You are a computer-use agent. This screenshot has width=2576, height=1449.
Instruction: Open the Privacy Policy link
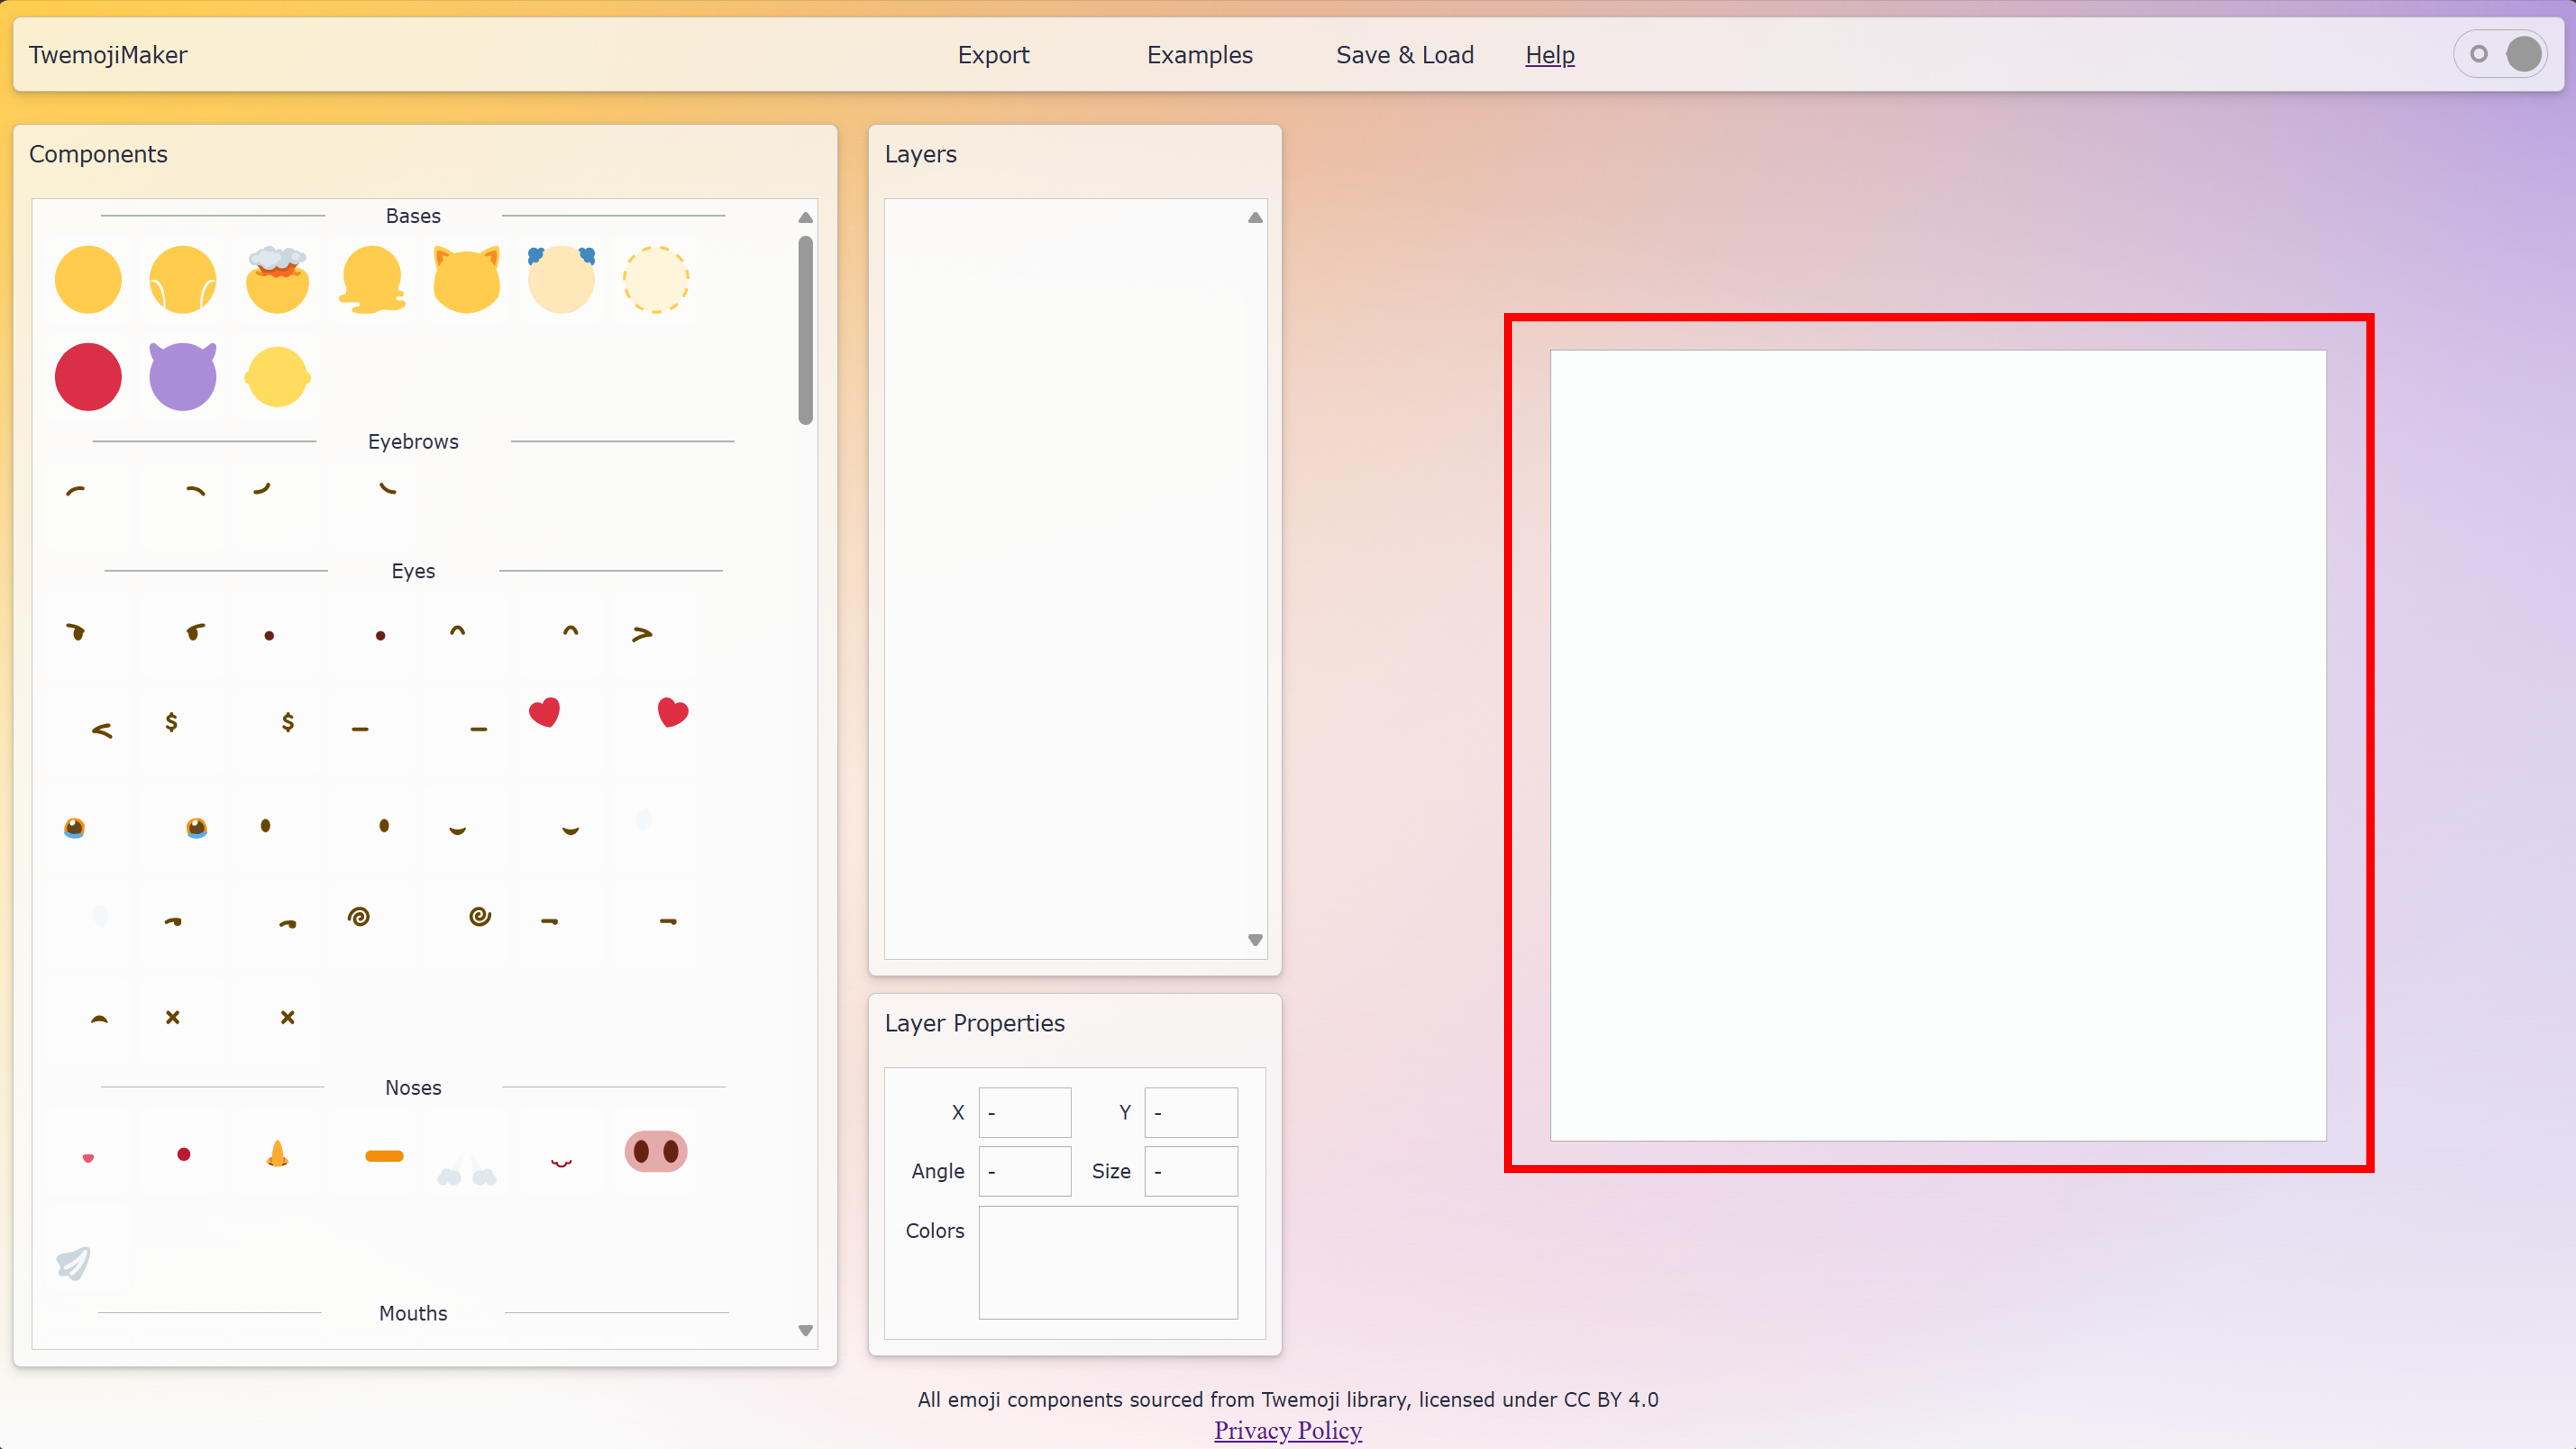(x=1287, y=1430)
